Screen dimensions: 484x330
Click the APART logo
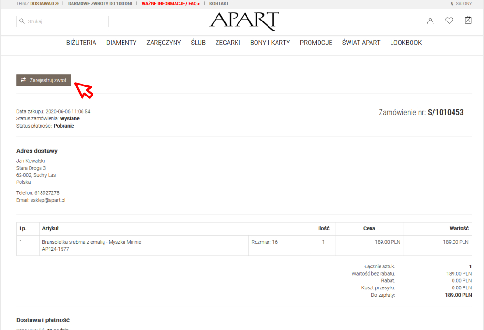pyautogui.click(x=244, y=21)
